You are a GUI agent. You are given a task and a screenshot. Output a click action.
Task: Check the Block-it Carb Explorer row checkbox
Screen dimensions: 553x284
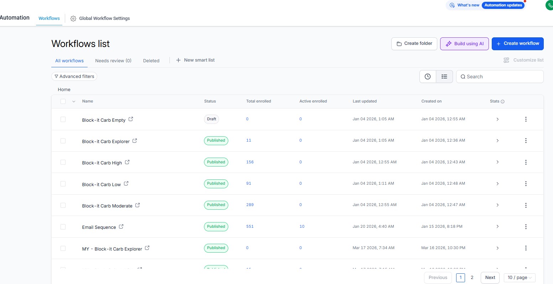(x=63, y=141)
